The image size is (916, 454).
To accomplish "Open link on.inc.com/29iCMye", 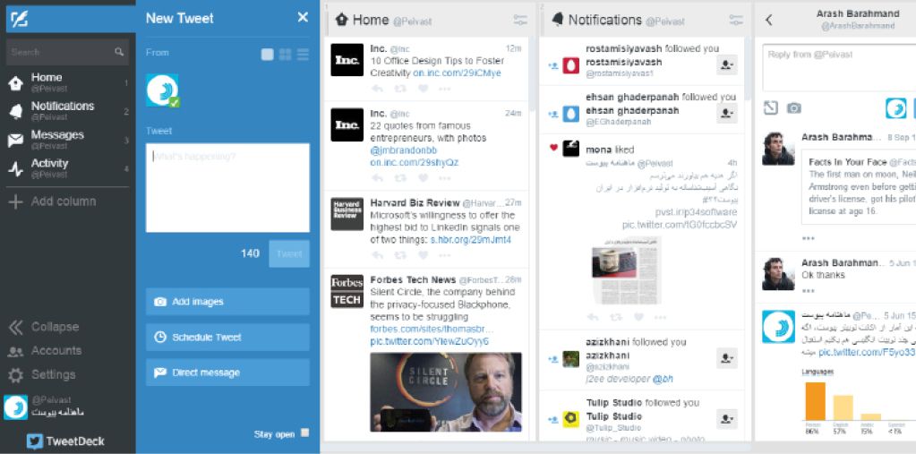I will (x=457, y=73).
